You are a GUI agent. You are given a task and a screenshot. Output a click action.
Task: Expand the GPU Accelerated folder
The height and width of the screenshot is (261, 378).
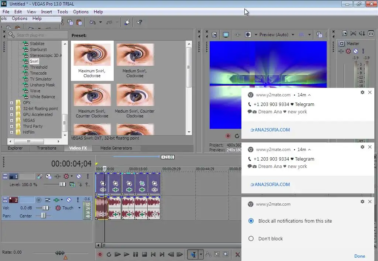coord(11,114)
